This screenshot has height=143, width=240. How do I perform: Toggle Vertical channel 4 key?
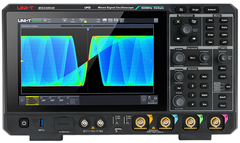coord(193,104)
